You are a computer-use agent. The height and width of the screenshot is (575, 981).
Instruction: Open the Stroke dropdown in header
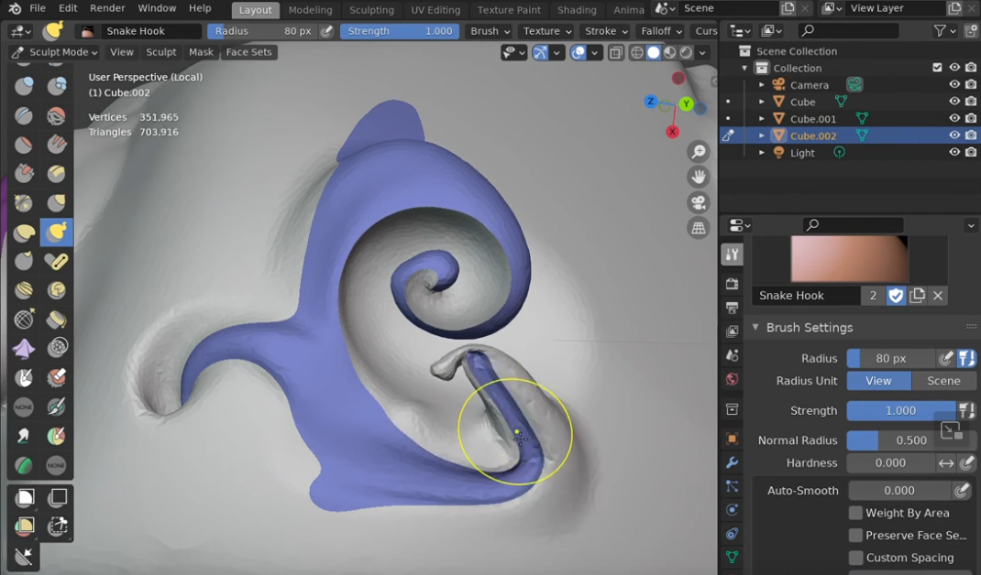point(606,30)
